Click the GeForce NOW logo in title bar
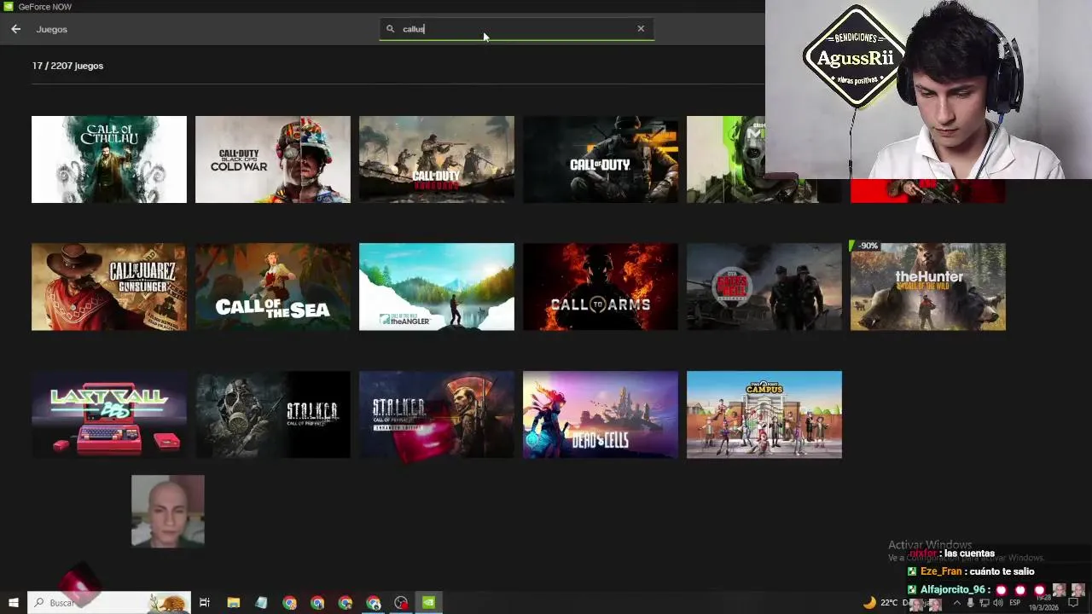 (9, 7)
